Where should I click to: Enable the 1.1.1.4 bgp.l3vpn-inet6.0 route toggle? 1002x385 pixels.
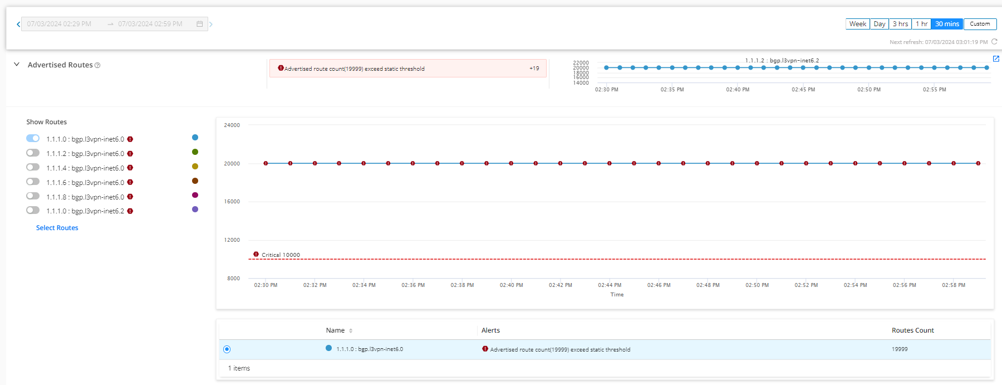pyautogui.click(x=33, y=167)
